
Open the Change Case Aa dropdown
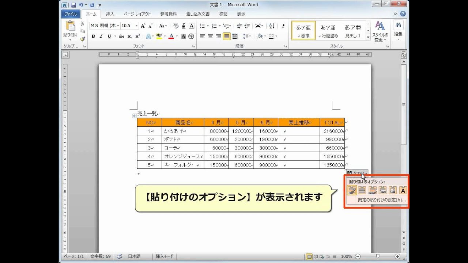(163, 26)
